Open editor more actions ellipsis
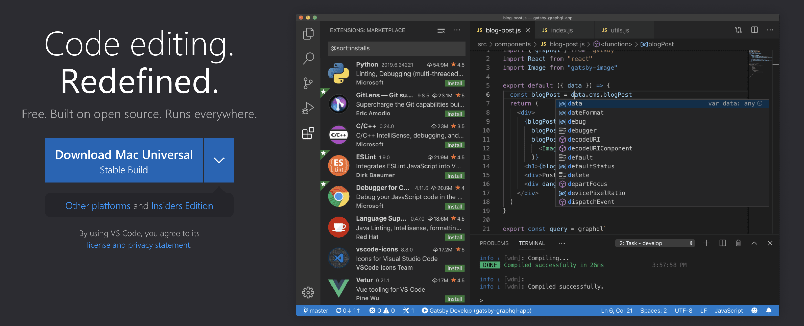Image resolution: width=804 pixels, height=326 pixels. click(x=770, y=30)
